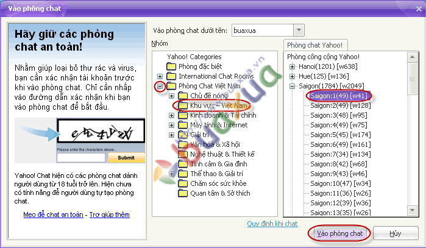
Task: Click the Giải trí folder icon
Action: 183,135
